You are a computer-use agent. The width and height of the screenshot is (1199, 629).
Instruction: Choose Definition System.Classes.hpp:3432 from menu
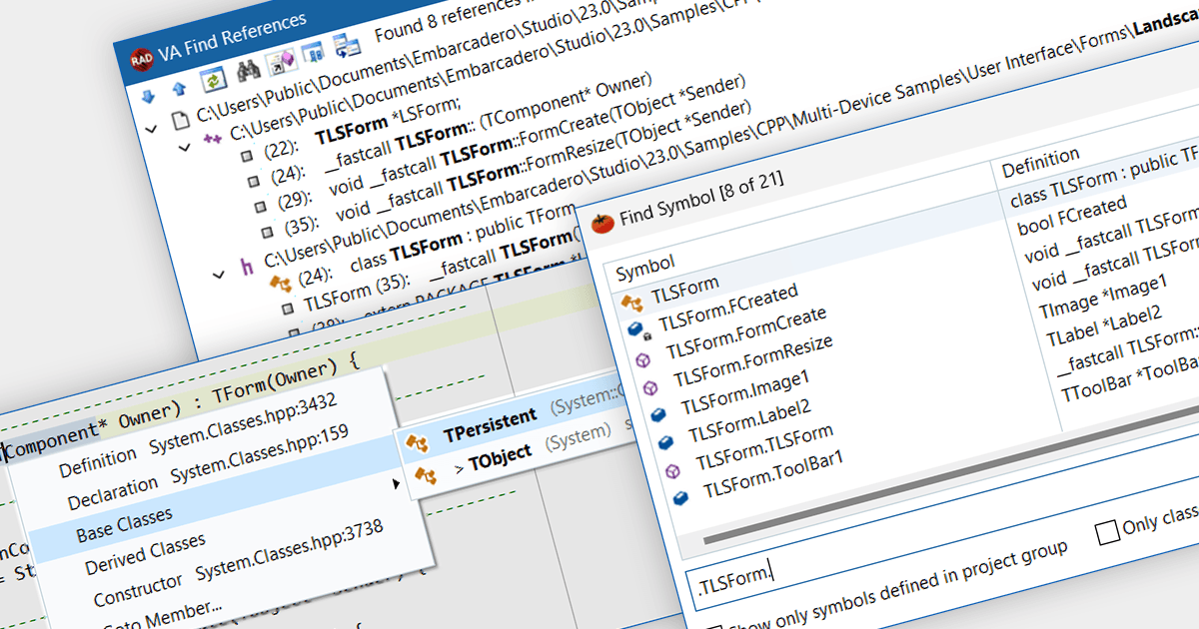click(198, 434)
